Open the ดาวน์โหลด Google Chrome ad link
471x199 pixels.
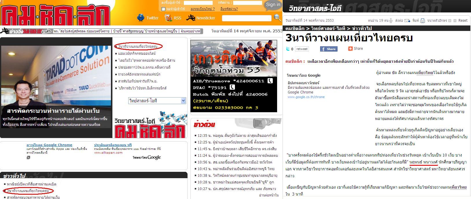click(x=49, y=145)
